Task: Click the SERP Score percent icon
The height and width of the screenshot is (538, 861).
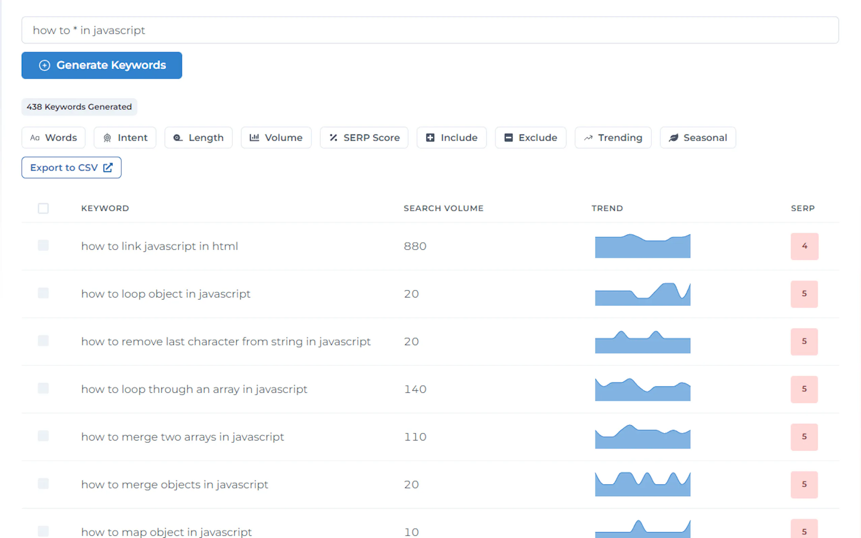Action: click(x=333, y=138)
